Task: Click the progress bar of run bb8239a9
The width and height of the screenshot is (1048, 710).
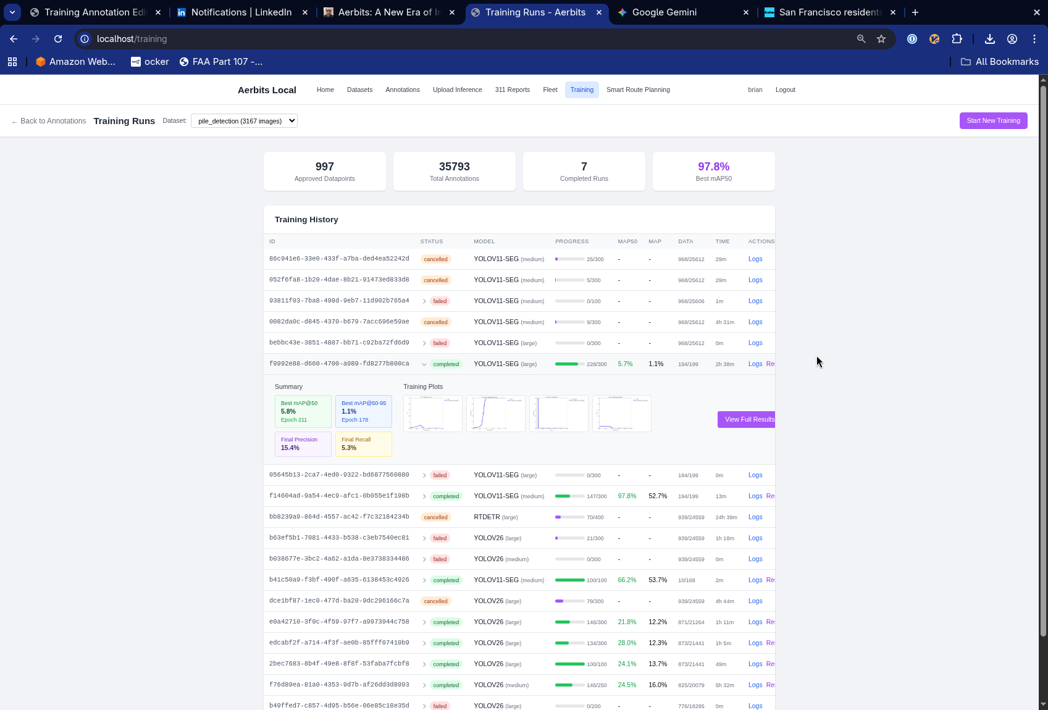Action: [569, 517]
